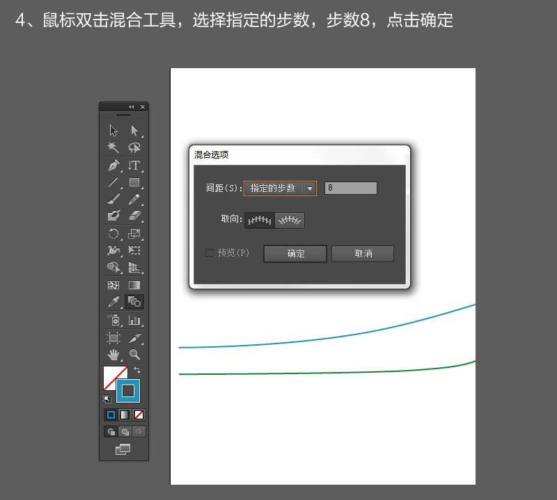Click the 混合选项 dialog title bar
Viewport: 557px width, 500px height.
[299, 154]
